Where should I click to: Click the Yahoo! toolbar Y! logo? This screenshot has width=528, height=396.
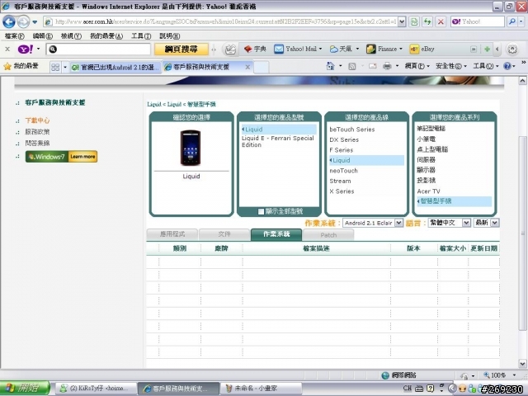coord(26,49)
